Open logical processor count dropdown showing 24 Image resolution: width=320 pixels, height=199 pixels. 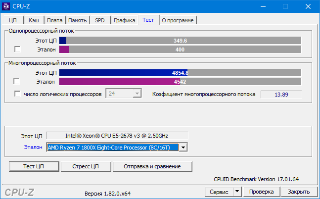[x=124, y=94]
